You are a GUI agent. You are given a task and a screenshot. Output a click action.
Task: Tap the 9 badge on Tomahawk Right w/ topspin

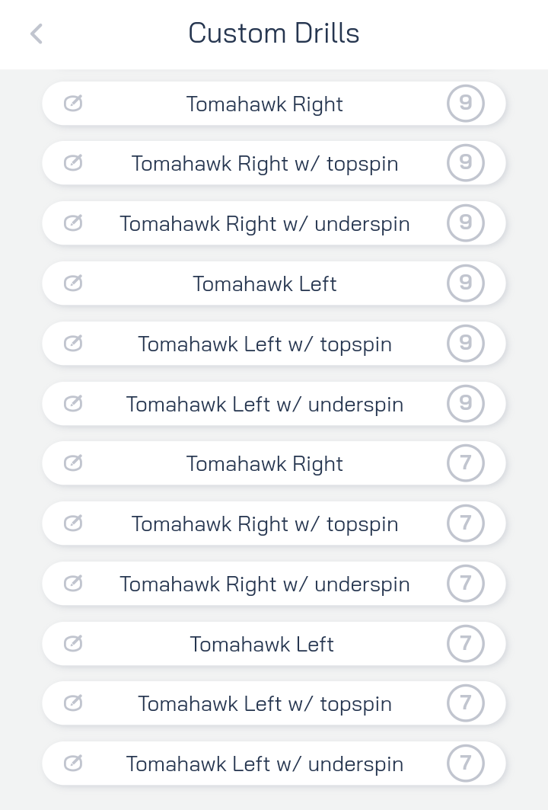pos(466,163)
